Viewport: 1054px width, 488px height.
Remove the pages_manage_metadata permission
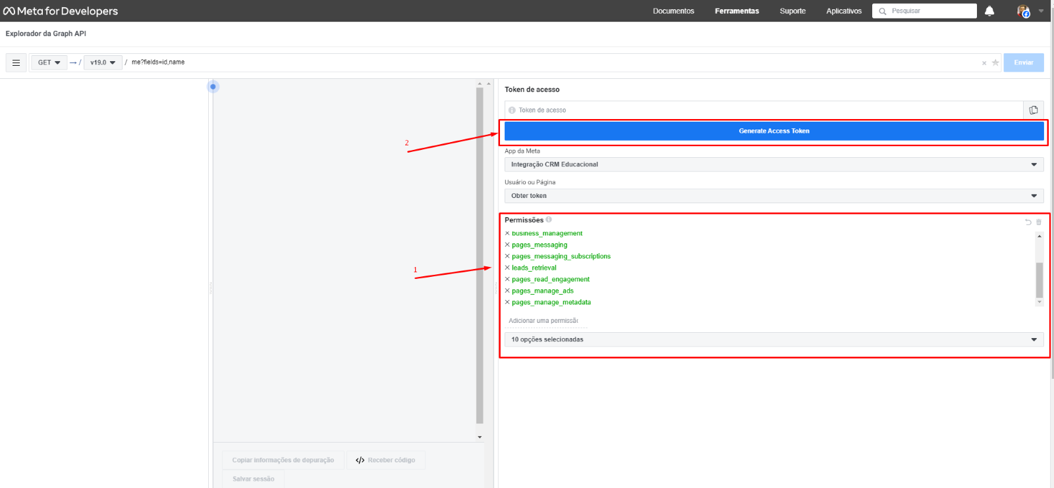point(507,303)
